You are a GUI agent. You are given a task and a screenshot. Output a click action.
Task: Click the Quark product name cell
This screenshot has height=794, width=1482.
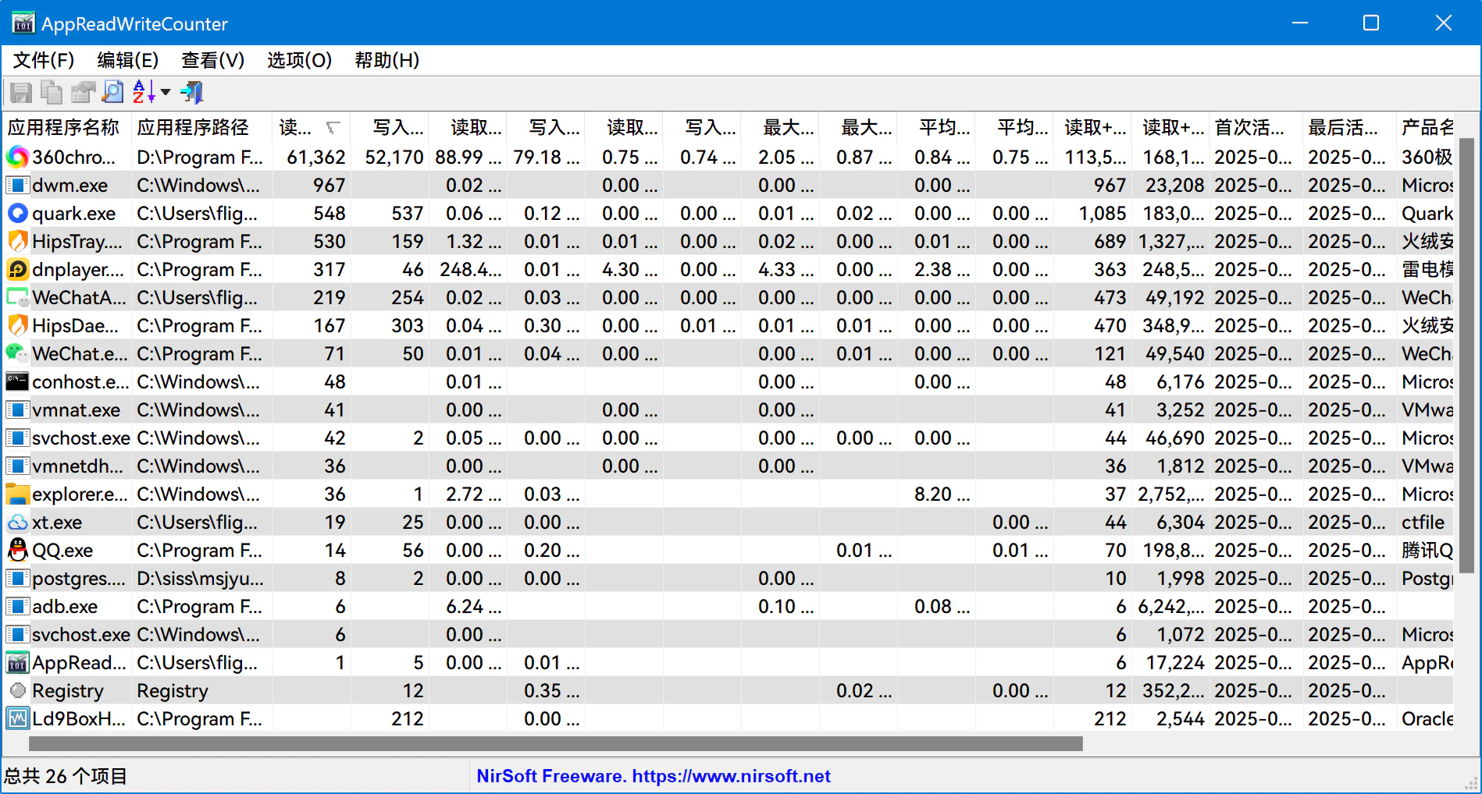pos(1427,214)
